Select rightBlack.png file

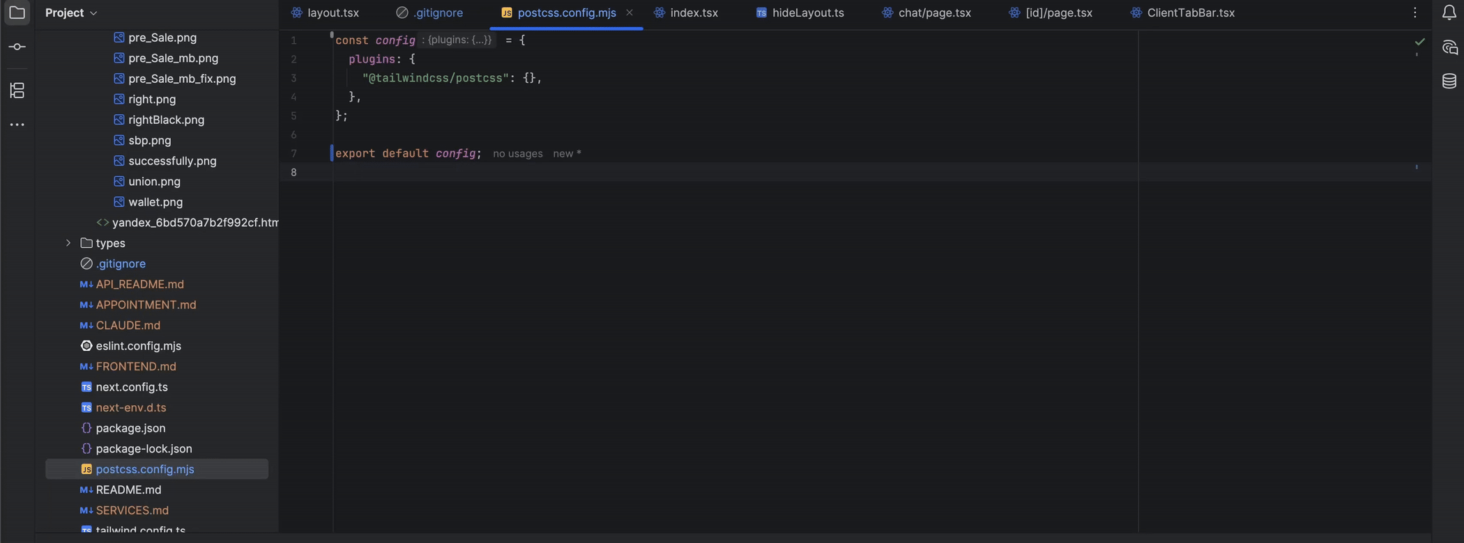pos(166,120)
